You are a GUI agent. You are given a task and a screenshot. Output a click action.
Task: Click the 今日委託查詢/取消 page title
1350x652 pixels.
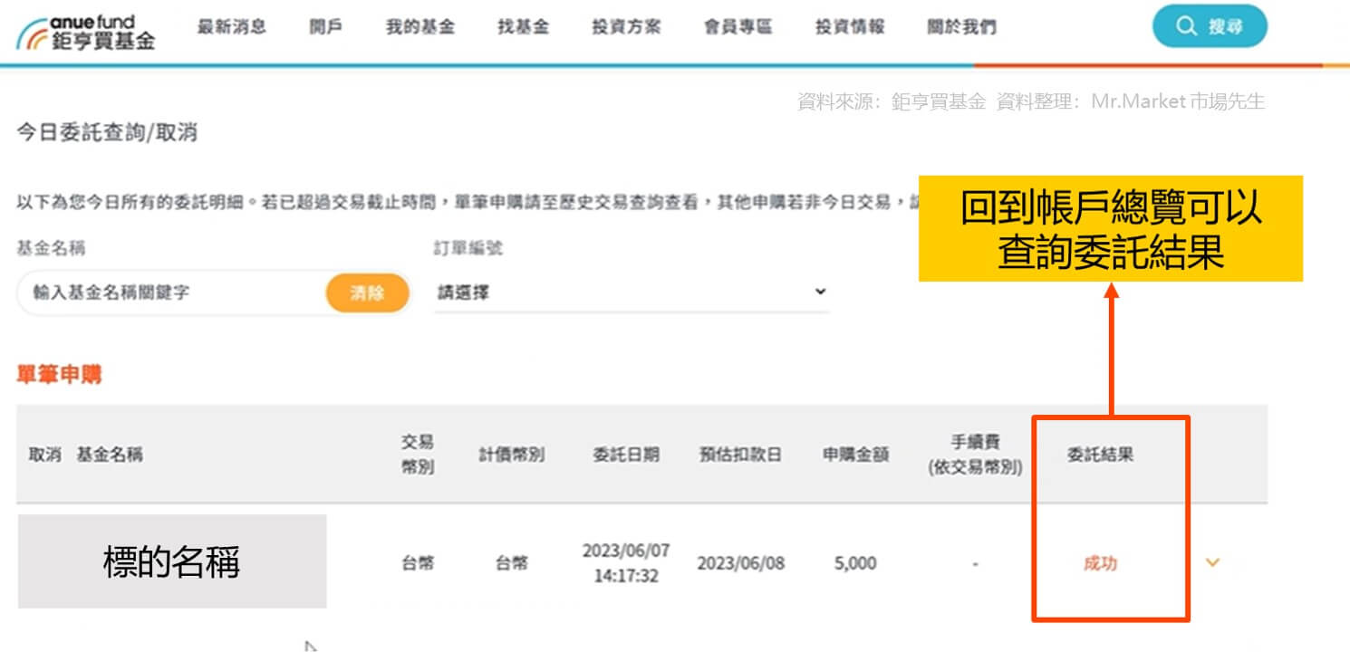[107, 133]
